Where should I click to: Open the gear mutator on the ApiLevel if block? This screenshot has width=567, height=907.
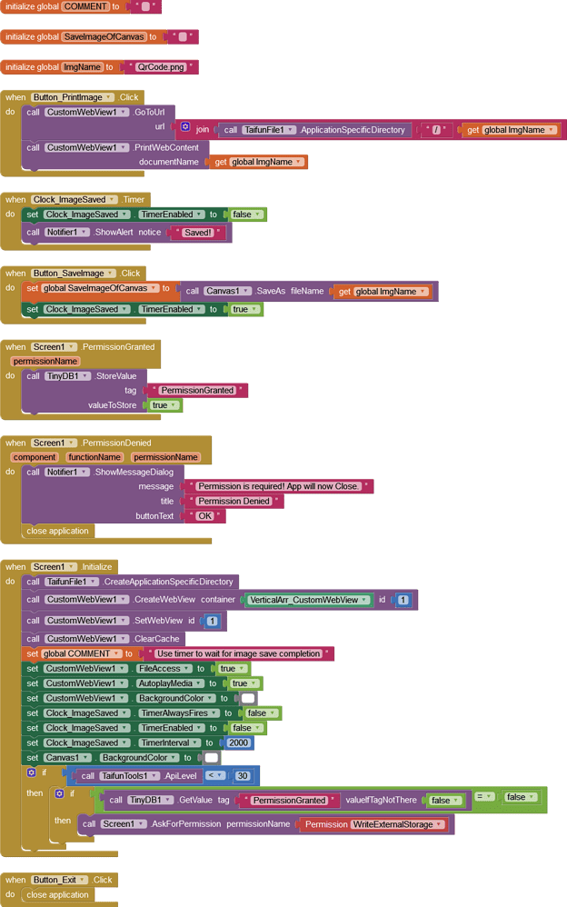click(31, 772)
